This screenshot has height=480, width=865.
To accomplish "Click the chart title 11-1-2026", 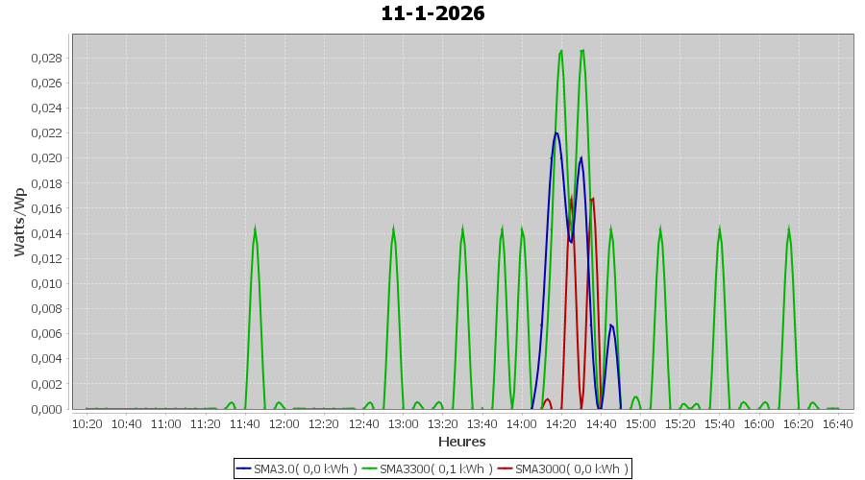I will 432,13.
